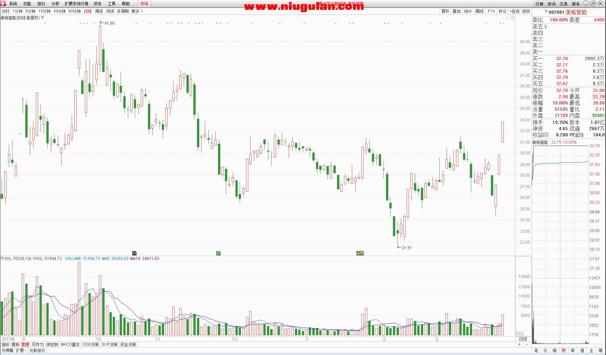Zoom in chart with plus button

(520, 344)
